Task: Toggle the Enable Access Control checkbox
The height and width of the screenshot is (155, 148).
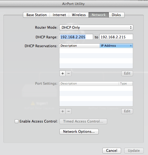Action: pos(17,121)
